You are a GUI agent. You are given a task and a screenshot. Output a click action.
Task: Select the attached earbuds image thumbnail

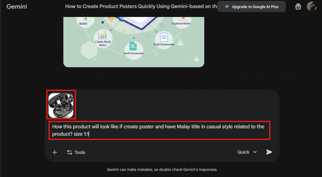[x=61, y=105]
